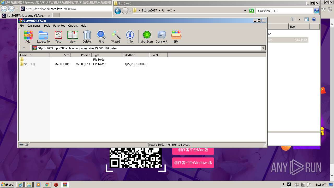The width and height of the screenshot is (334, 188).
Task: Sort by Type column
Action: 107,55
